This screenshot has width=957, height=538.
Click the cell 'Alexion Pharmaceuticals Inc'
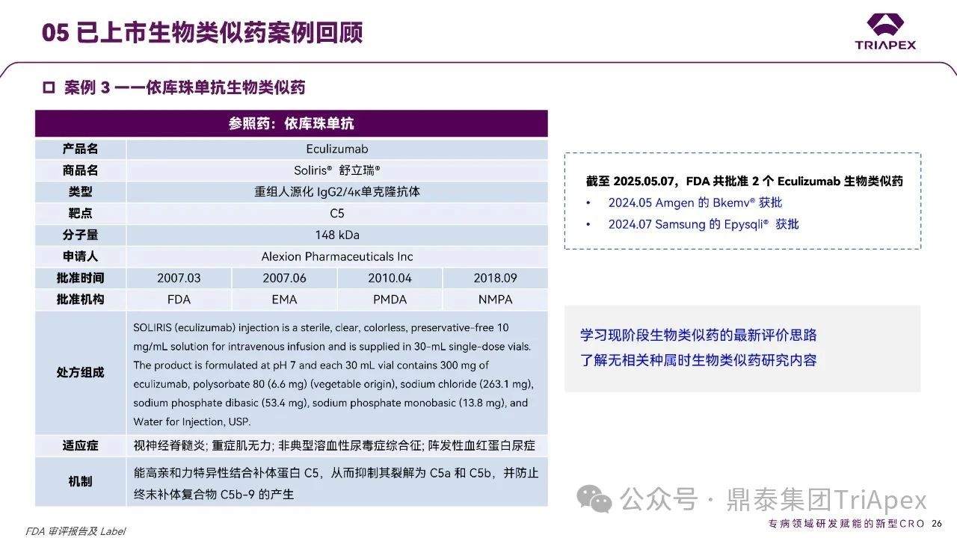[x=337, y=256]
